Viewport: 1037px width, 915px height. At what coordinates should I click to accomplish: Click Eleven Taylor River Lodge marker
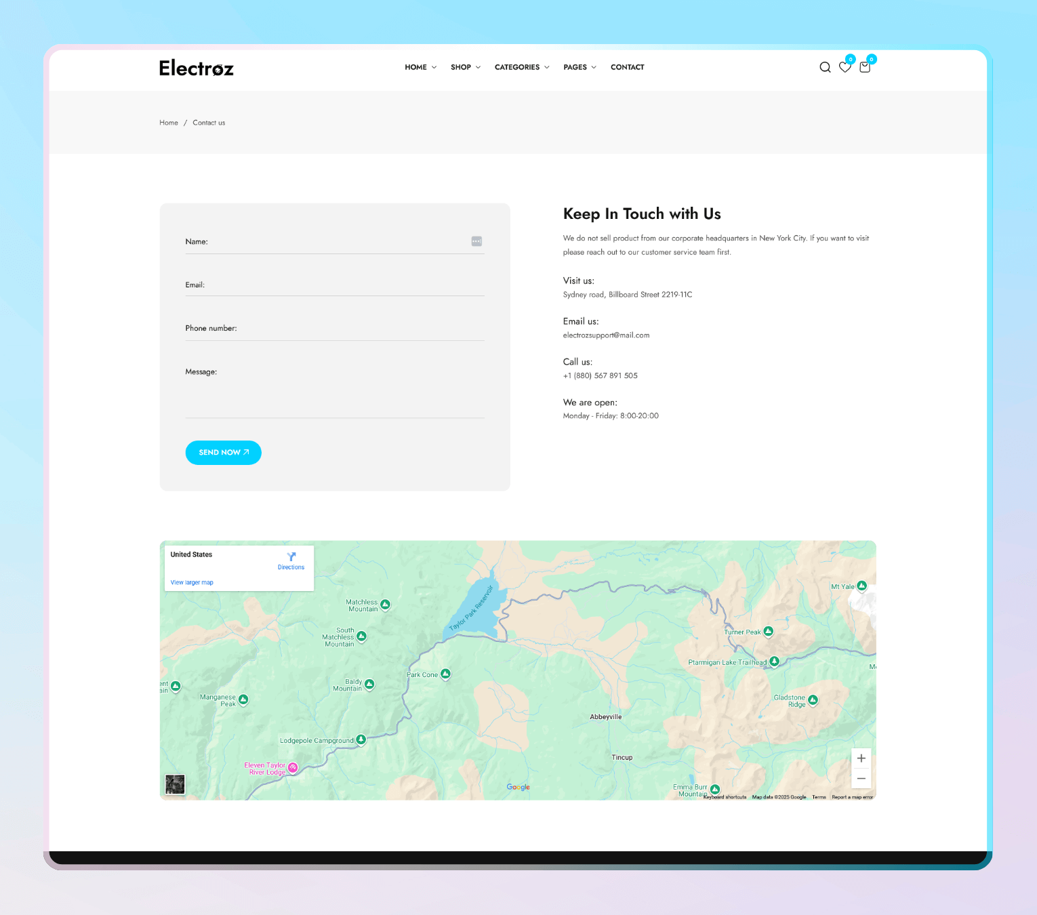point(293,767)
